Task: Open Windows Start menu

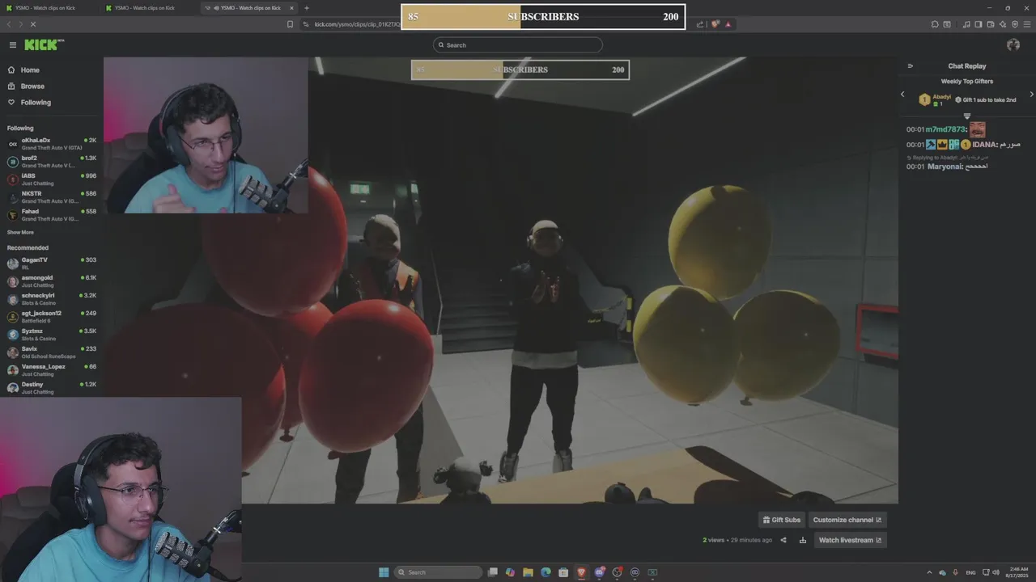Action: click(x=383, y=572)
